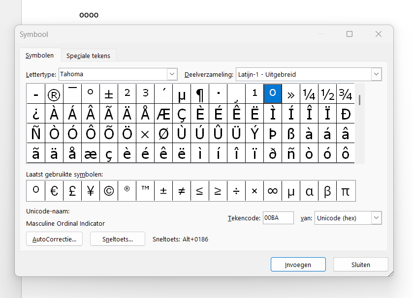Pick the euro € recently used symbol

[54, 191]
